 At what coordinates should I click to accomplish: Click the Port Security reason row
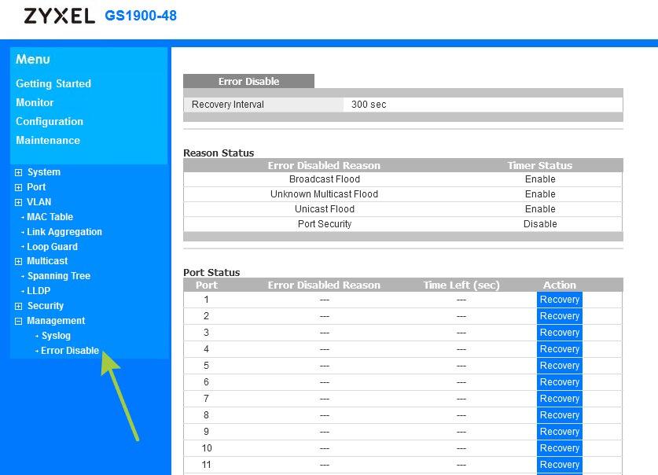403,223
